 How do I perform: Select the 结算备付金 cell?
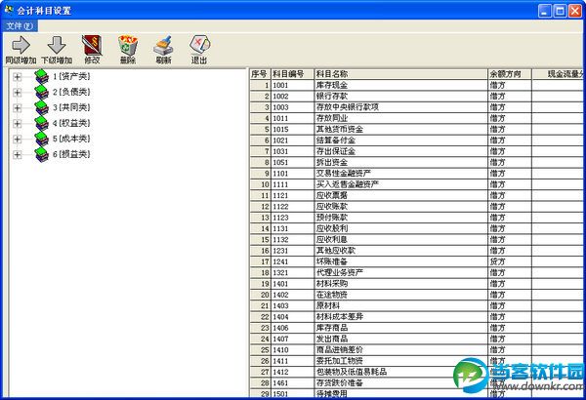pos(401,140)
